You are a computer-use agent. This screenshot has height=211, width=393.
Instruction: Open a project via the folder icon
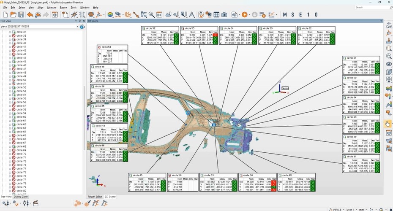point(13,15)
